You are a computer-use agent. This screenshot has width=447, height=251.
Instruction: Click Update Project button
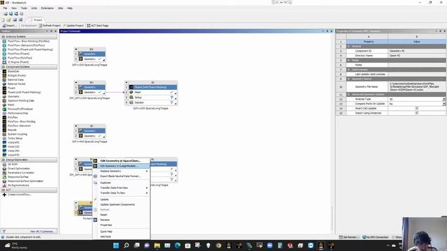[73, 26]
